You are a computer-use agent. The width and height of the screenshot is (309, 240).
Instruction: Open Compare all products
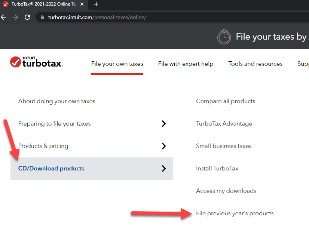[226, 101]
